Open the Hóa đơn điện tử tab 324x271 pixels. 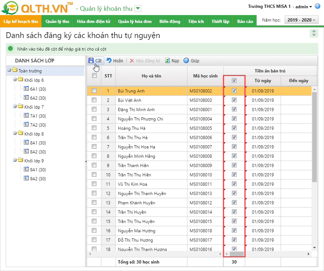(x=94, y=21)
